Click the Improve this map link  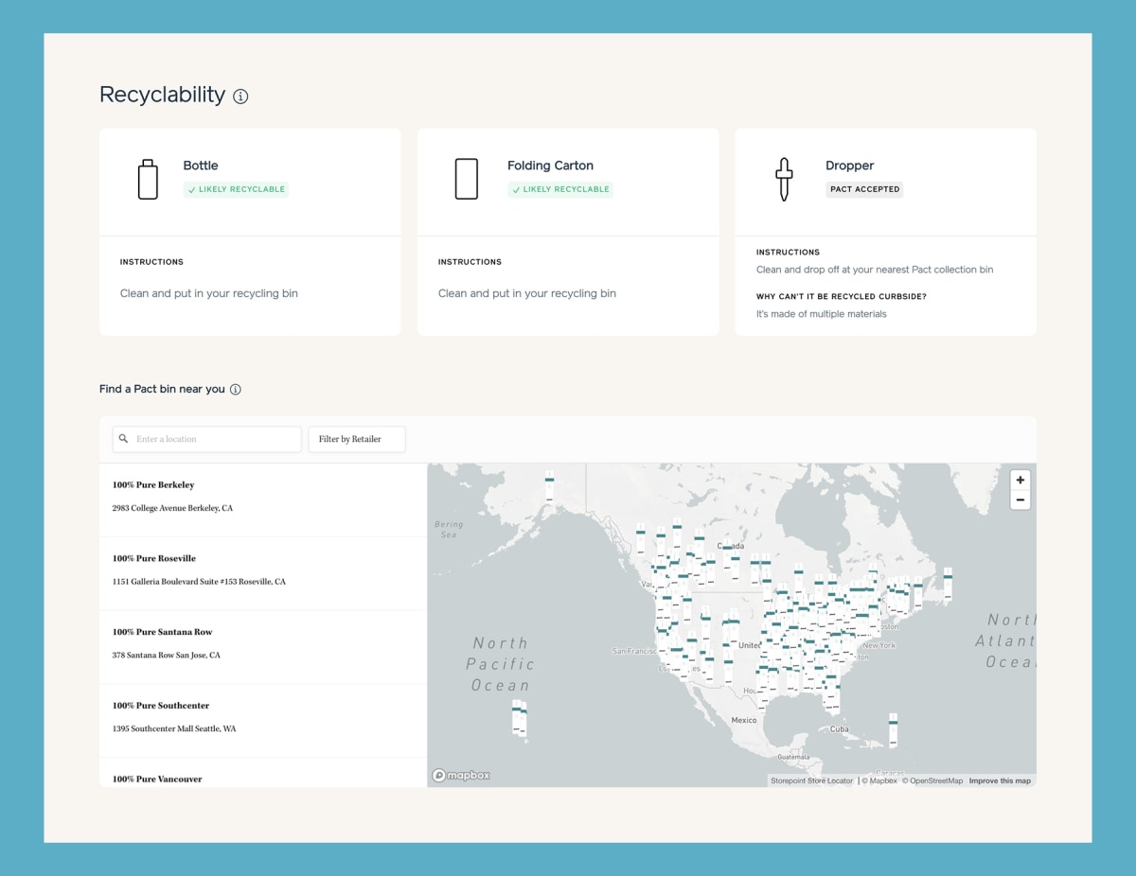coord(1000,781)
